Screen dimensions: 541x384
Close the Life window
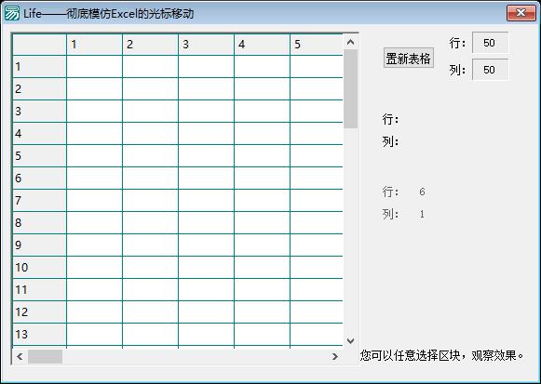521,13
